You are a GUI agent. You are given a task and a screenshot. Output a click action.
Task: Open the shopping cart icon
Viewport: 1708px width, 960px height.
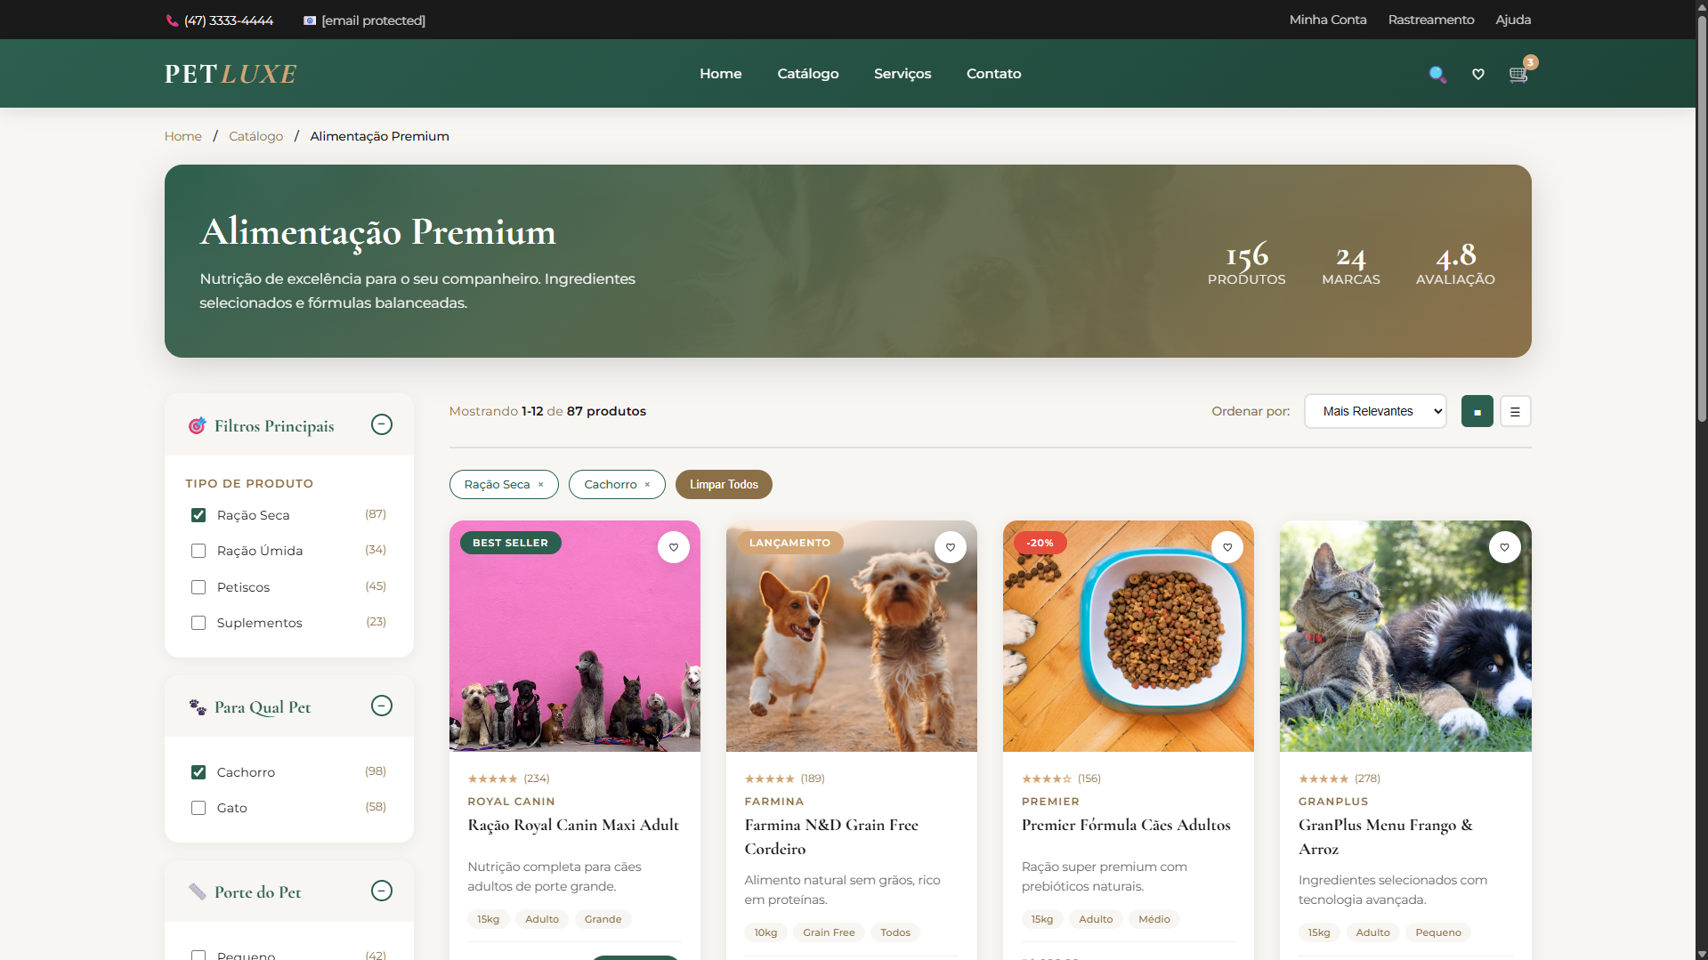click(1518, 74)
